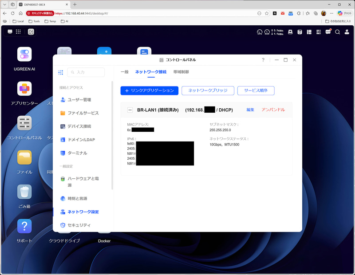355x275 pixels.
Task: Click the NAS show-desktop monitor icon
Action: click(x=10, y=31)
